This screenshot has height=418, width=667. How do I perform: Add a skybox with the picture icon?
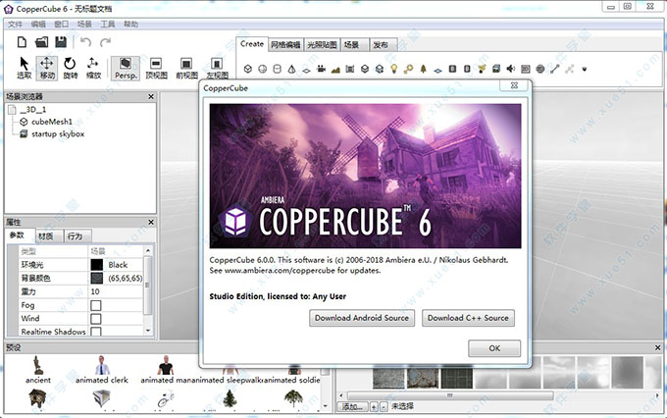496,69
